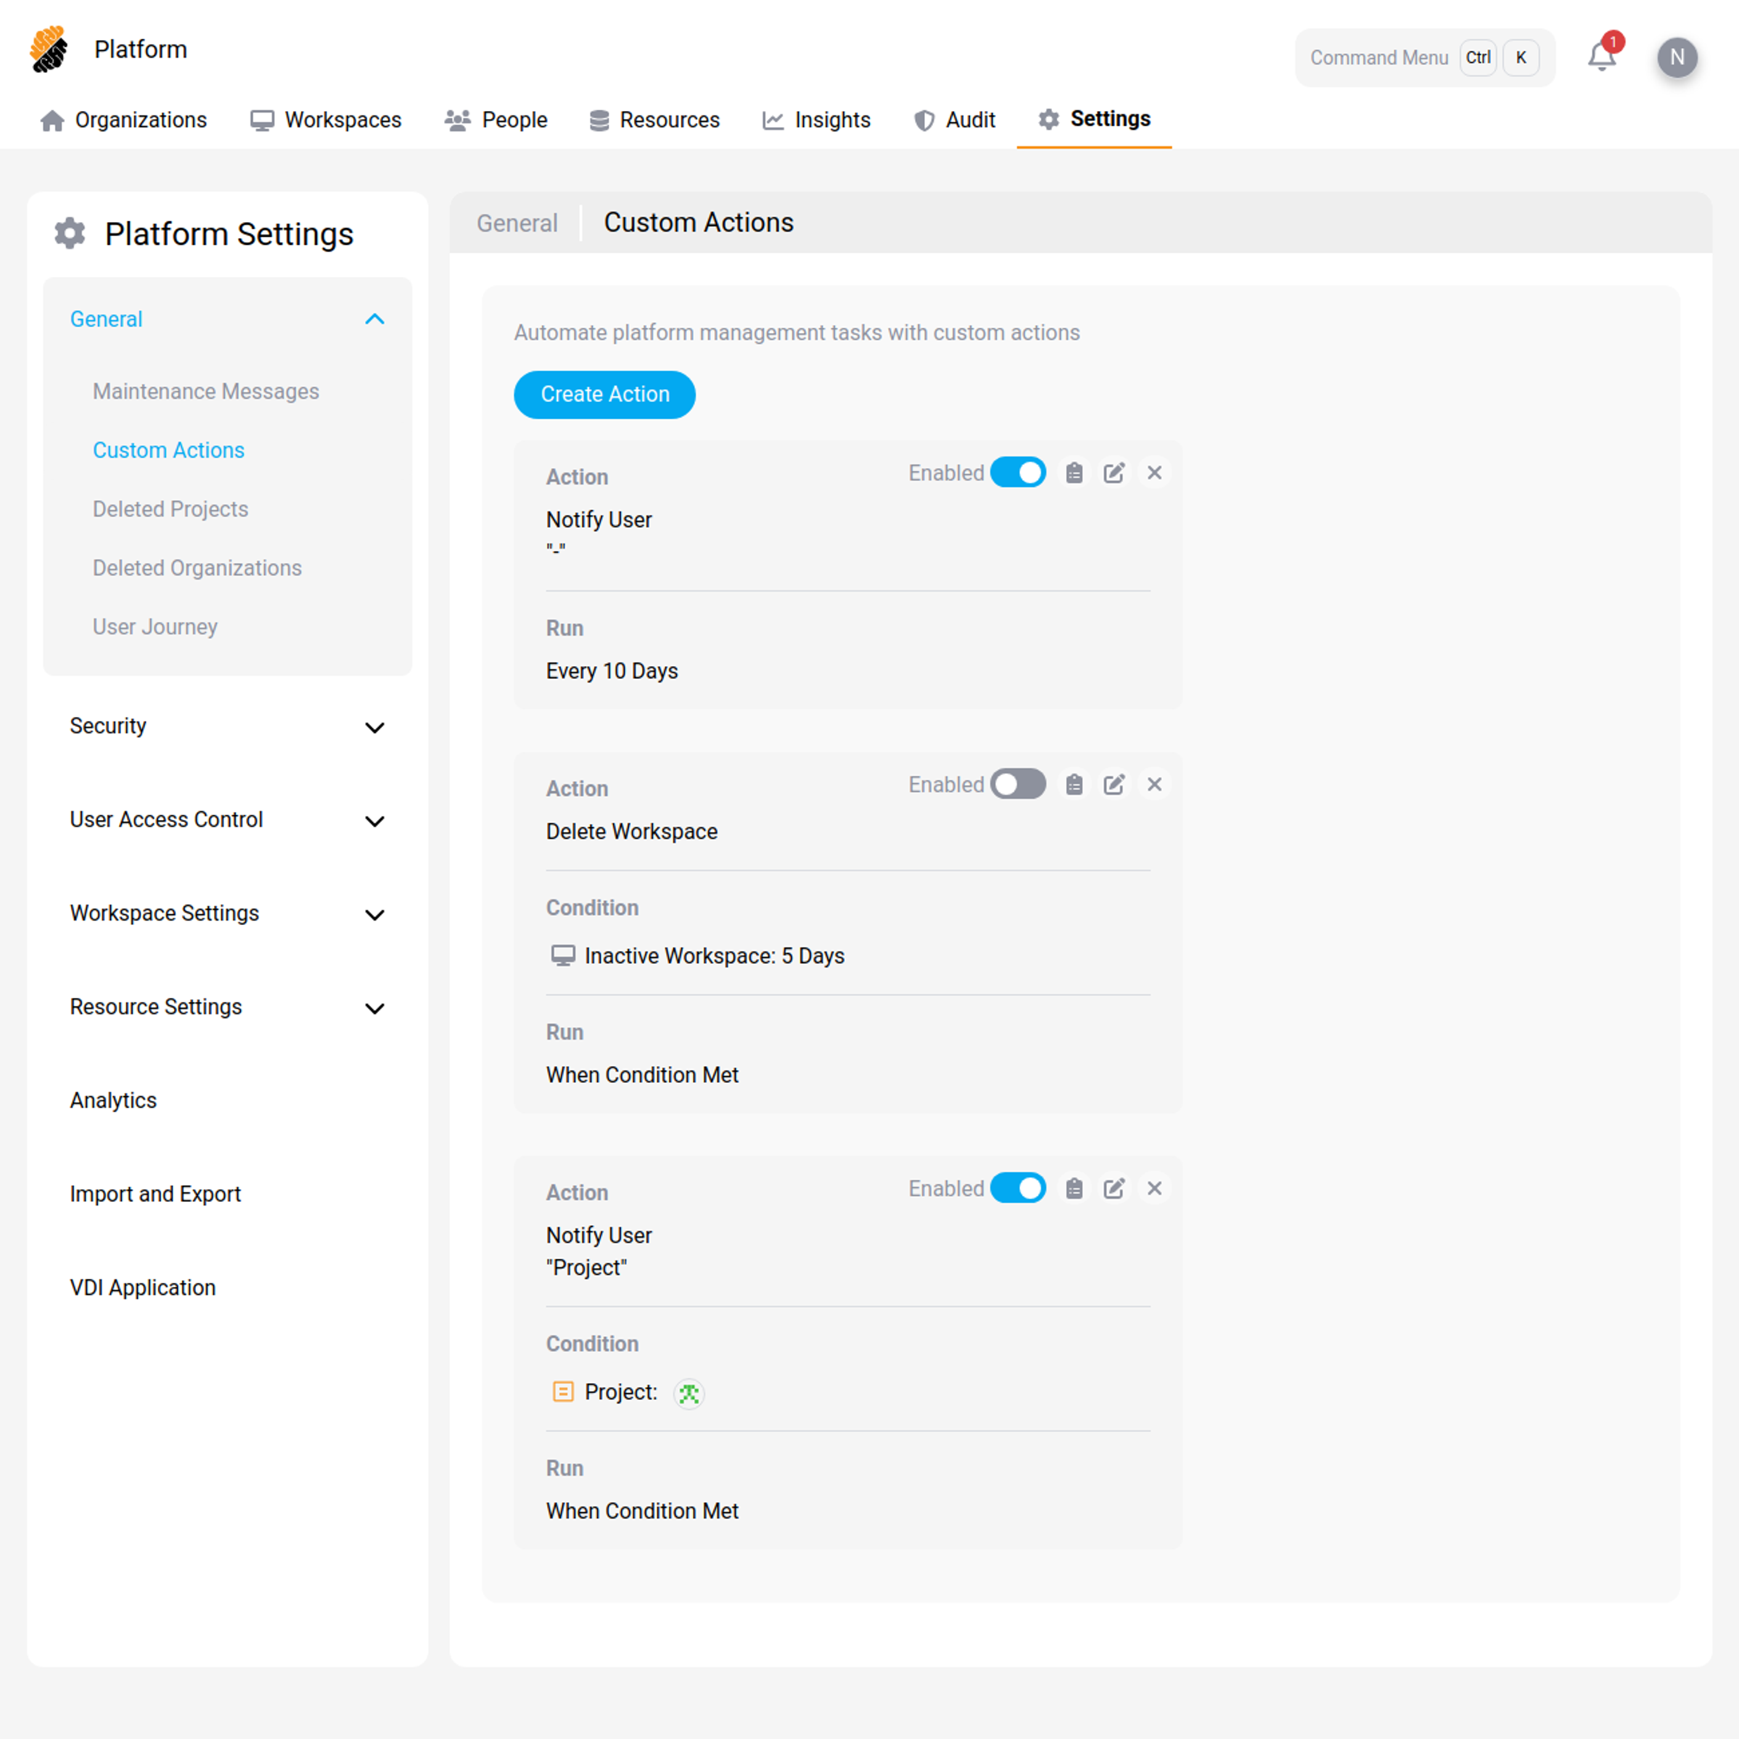Open Deleted Projects settings

(x=170, y=509)
